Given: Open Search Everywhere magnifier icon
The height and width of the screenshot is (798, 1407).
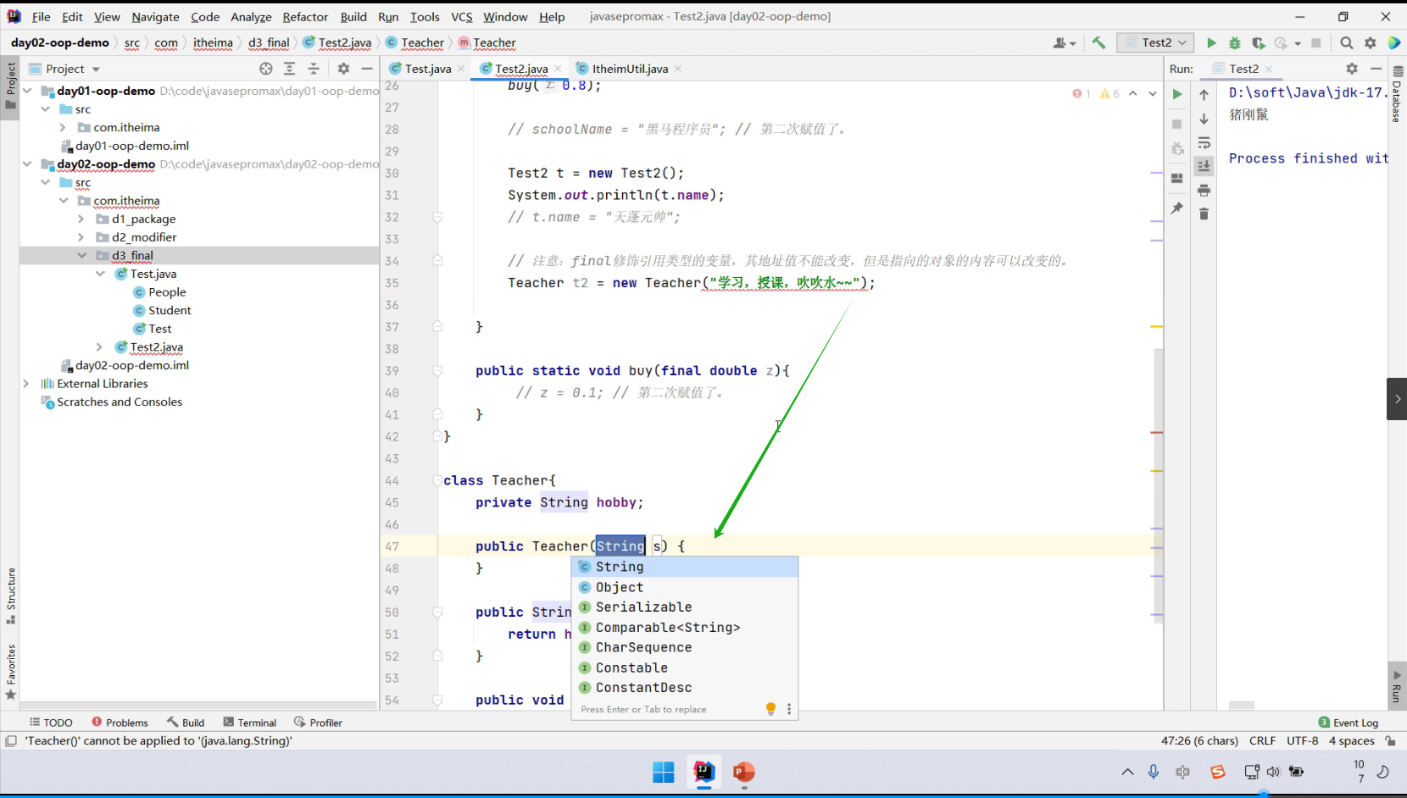Looking at the screenshot, I should [1347, 43].
